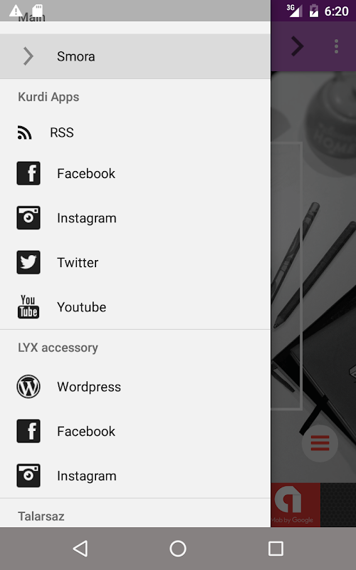
Task: Expand the Smora chevron arrow
Action: coord(28,56)
